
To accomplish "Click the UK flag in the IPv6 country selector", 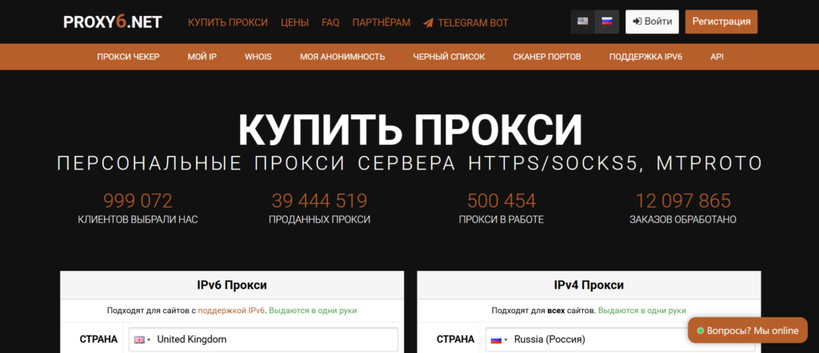I will [x=139, y=339].
